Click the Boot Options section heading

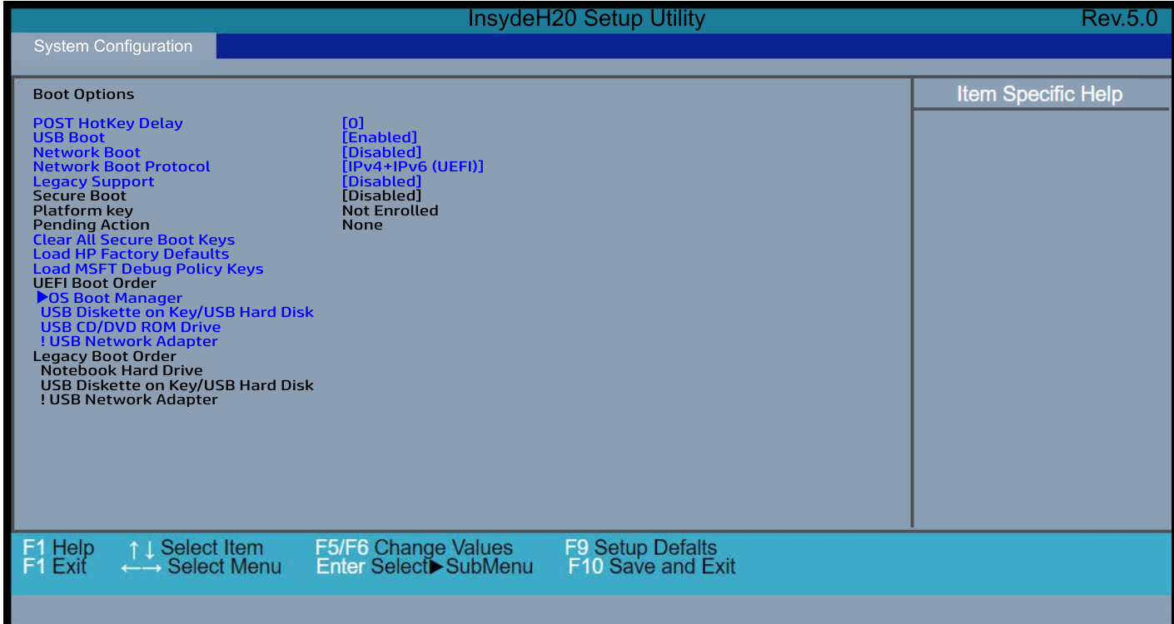click(x=83, y=94)
